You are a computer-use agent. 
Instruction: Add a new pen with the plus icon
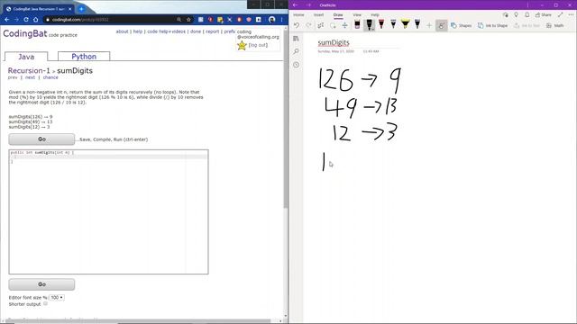click(429, 25)
